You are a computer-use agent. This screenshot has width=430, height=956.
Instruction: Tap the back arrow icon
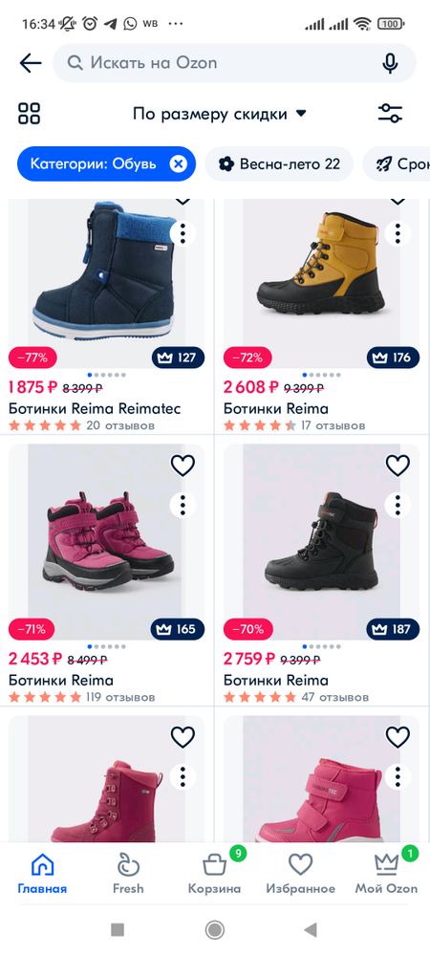(30, 63)
